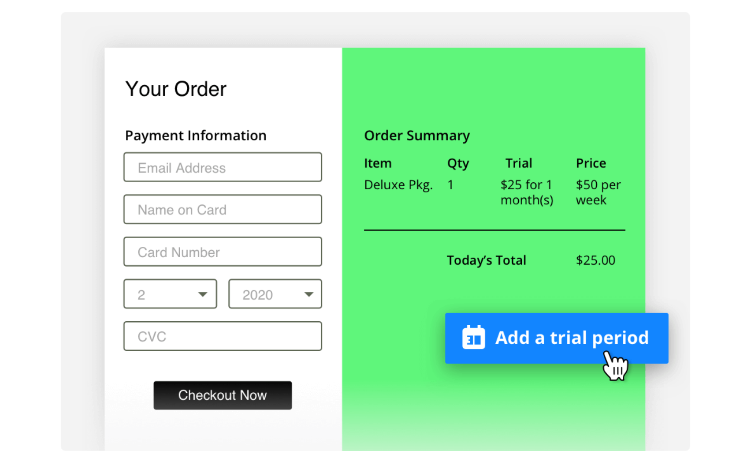Select the Deluxe Pkg. item name
This screenshot has height=462, width=751.
(398, 185)
